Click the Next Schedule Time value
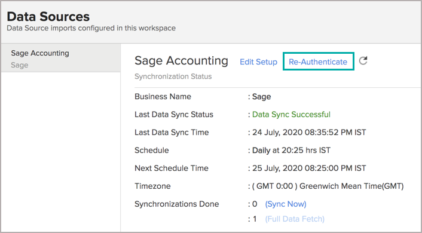This screenshot has height=233, width=422. click(309, 168)
